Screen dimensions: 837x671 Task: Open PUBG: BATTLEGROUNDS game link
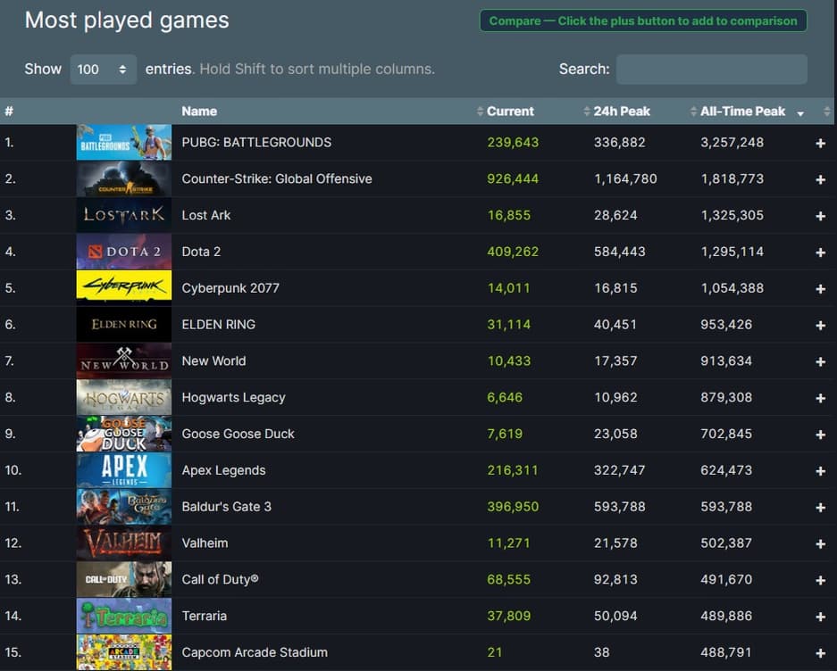(x=256, y=143)
